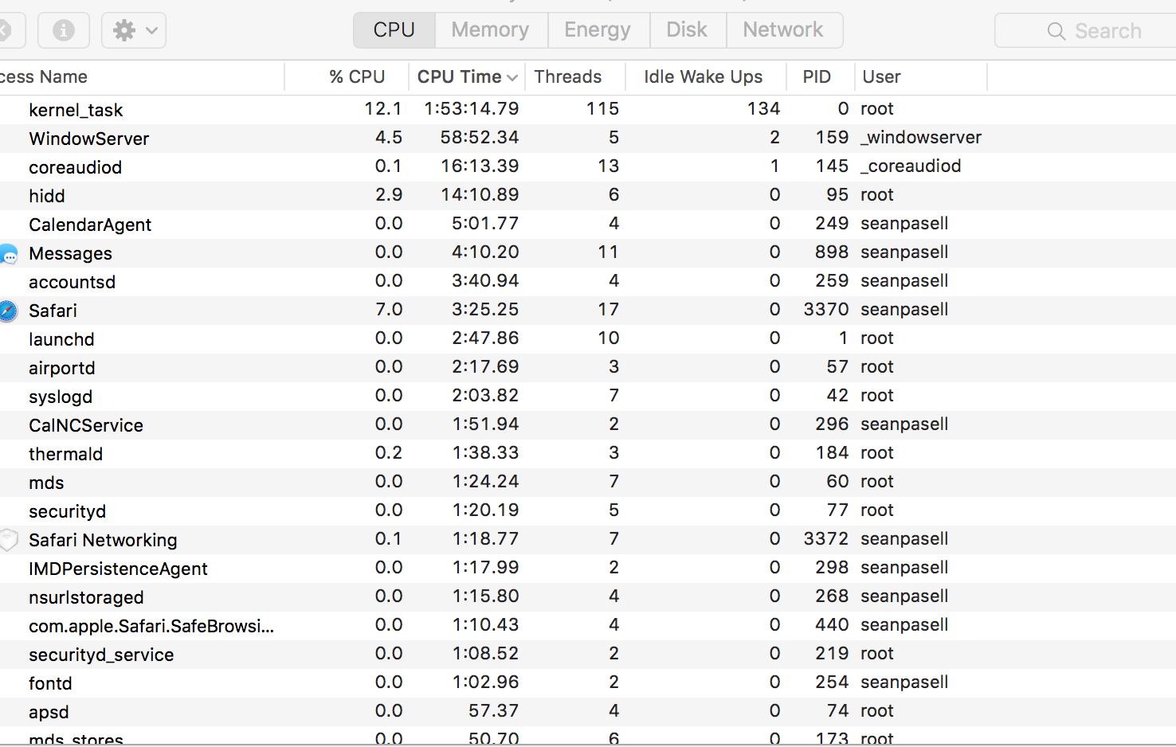Viewport: 1176px width, 747px height.
Task: Sort by % CPU column
Action: click(x=357, y=76)
